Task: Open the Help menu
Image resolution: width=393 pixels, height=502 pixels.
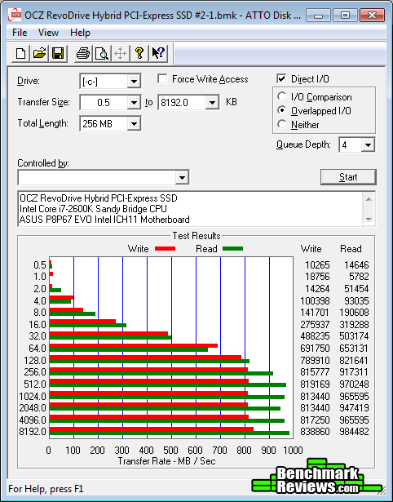Action: click(x=80, y=33)
